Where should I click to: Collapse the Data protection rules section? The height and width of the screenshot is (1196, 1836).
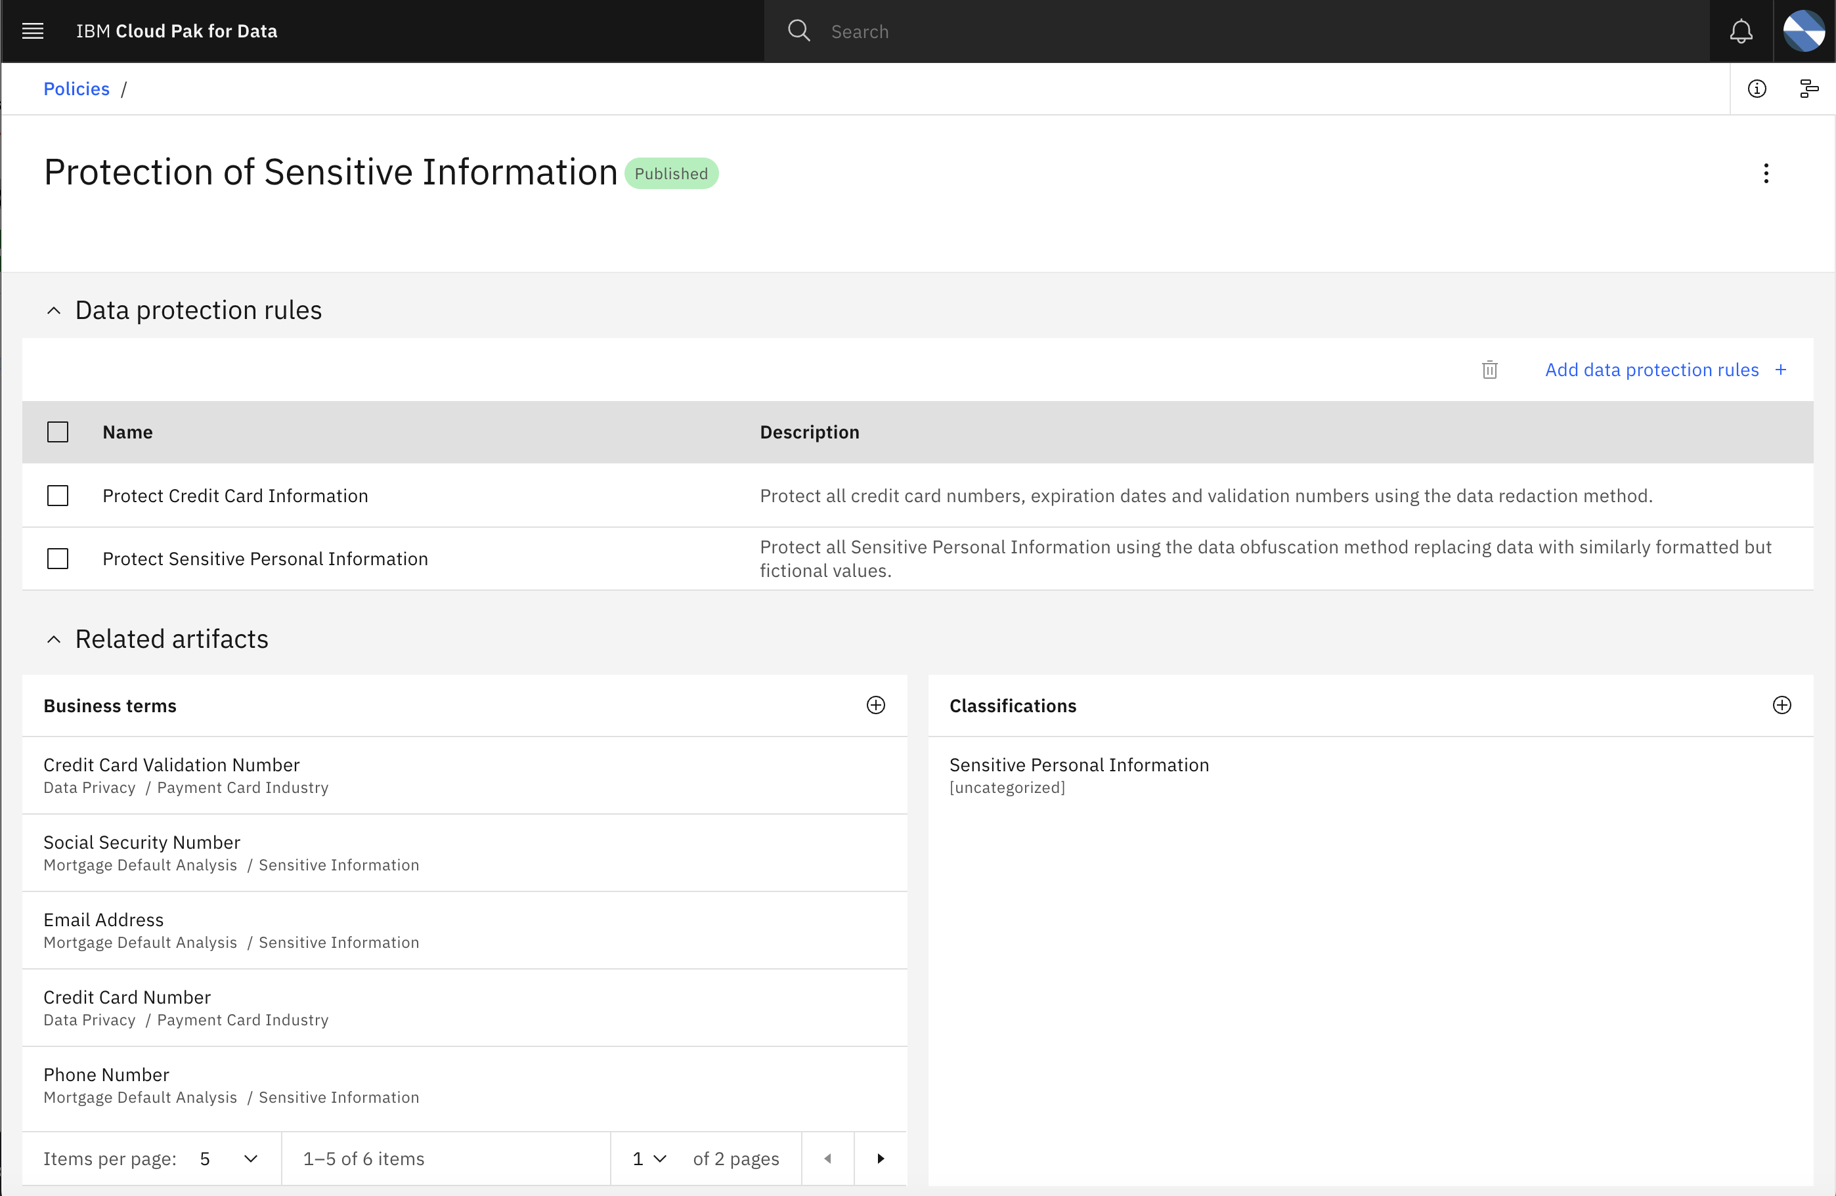click(54, 310)
